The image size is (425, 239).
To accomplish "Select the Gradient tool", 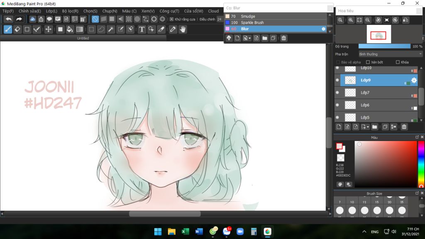I will click(79, 29).
